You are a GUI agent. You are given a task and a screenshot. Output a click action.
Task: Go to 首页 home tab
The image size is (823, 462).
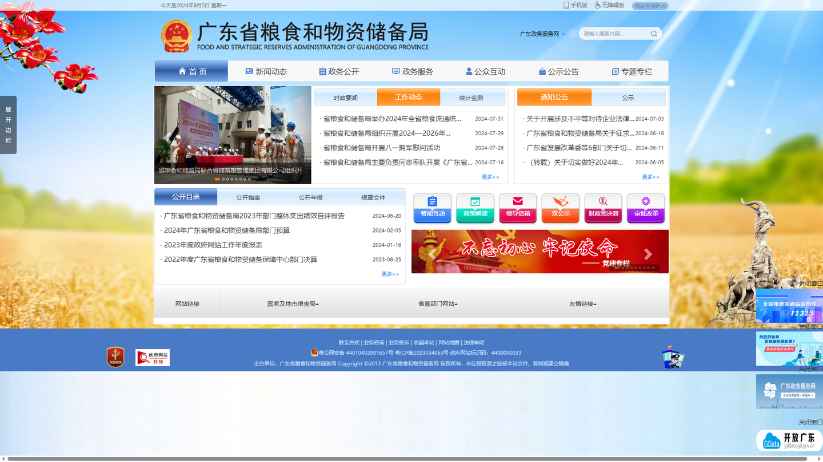[x=191, y=71]
